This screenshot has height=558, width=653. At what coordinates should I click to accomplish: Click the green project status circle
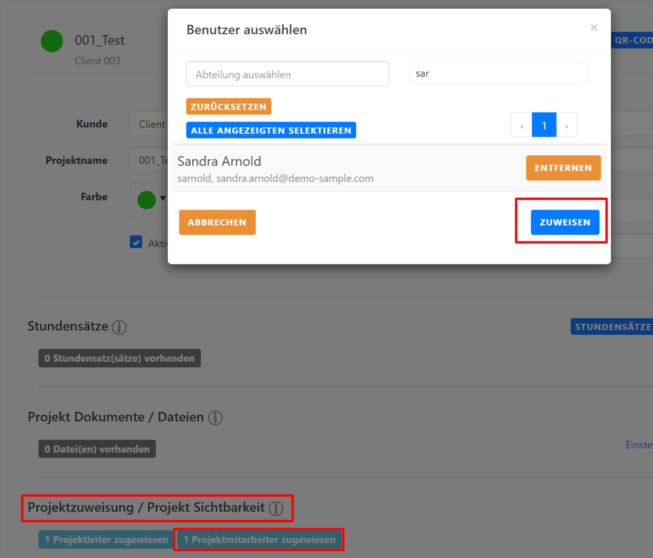52,41
